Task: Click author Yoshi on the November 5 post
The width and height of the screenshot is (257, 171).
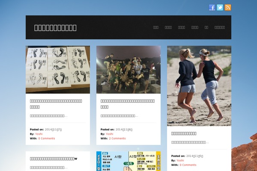Action: pos(180,161)
